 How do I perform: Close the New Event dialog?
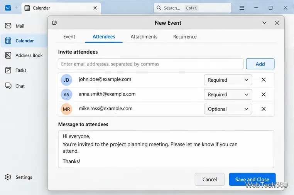(x=277, y=23)
